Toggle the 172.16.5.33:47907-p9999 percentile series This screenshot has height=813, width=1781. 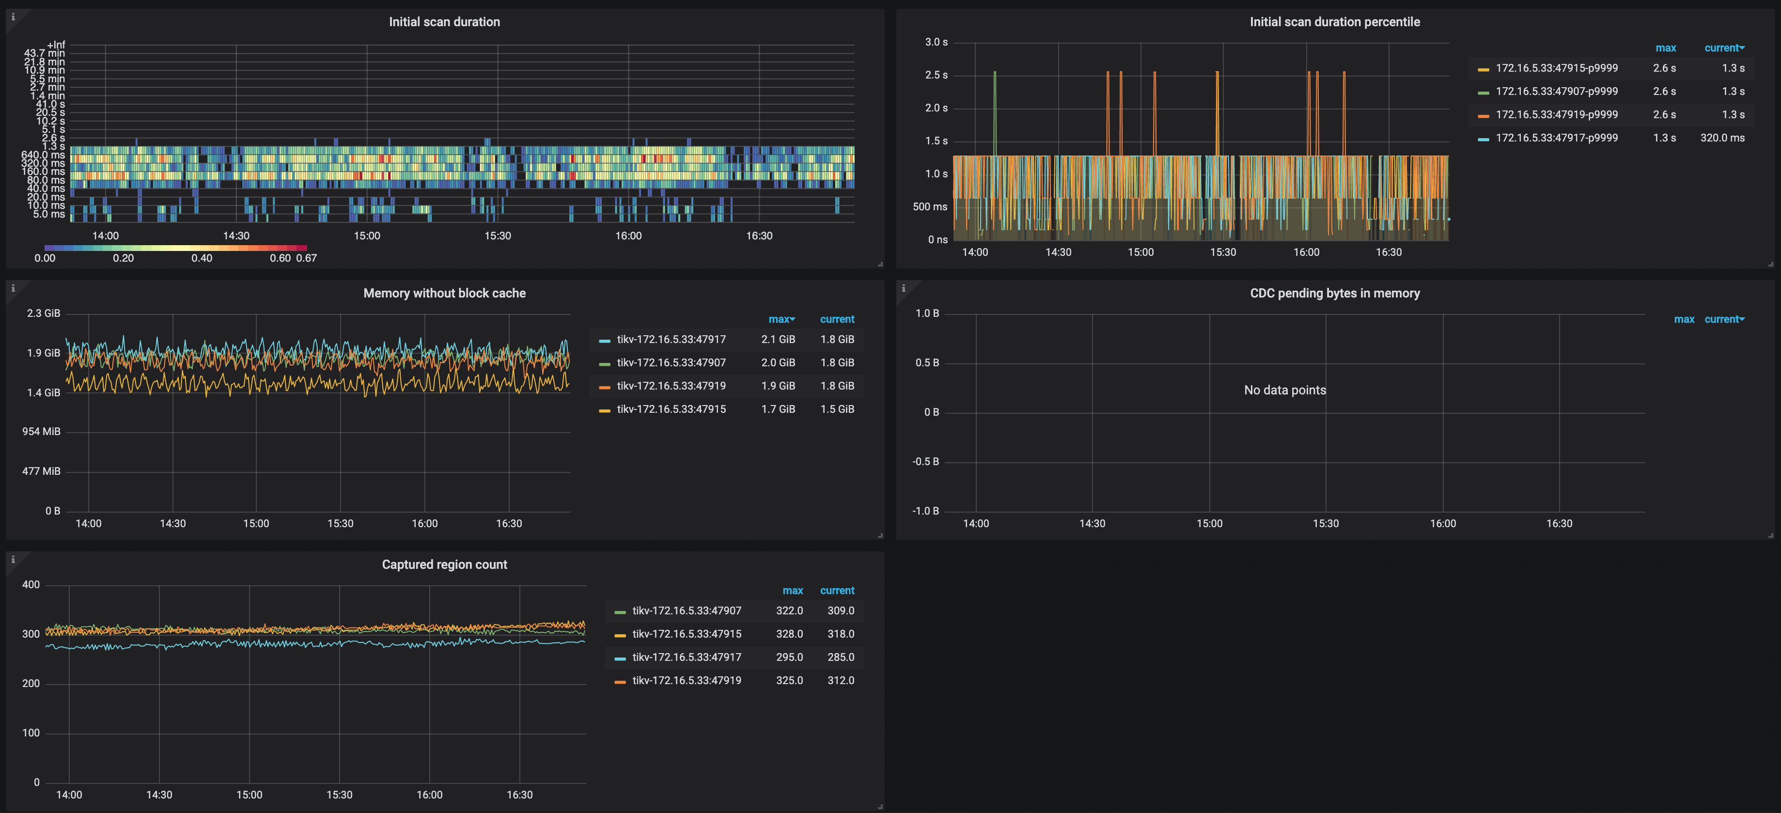pyautogui.click(x=1557, y=91)
